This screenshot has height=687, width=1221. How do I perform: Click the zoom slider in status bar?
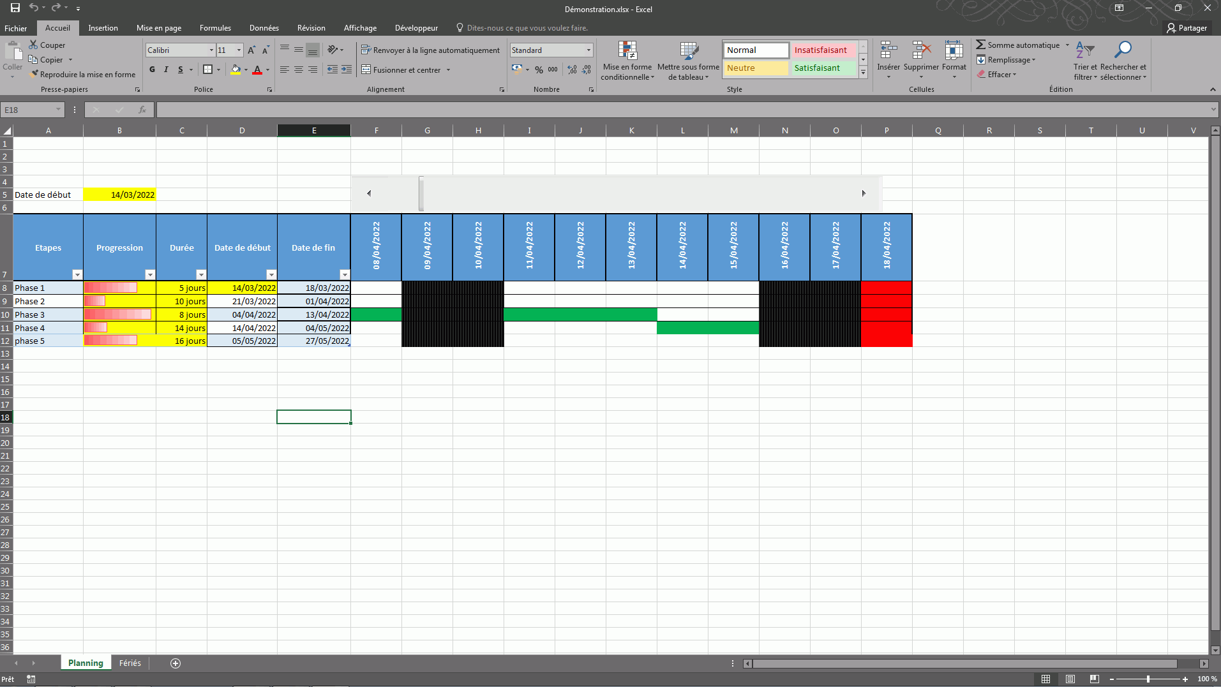click(x=1148, y=679)
